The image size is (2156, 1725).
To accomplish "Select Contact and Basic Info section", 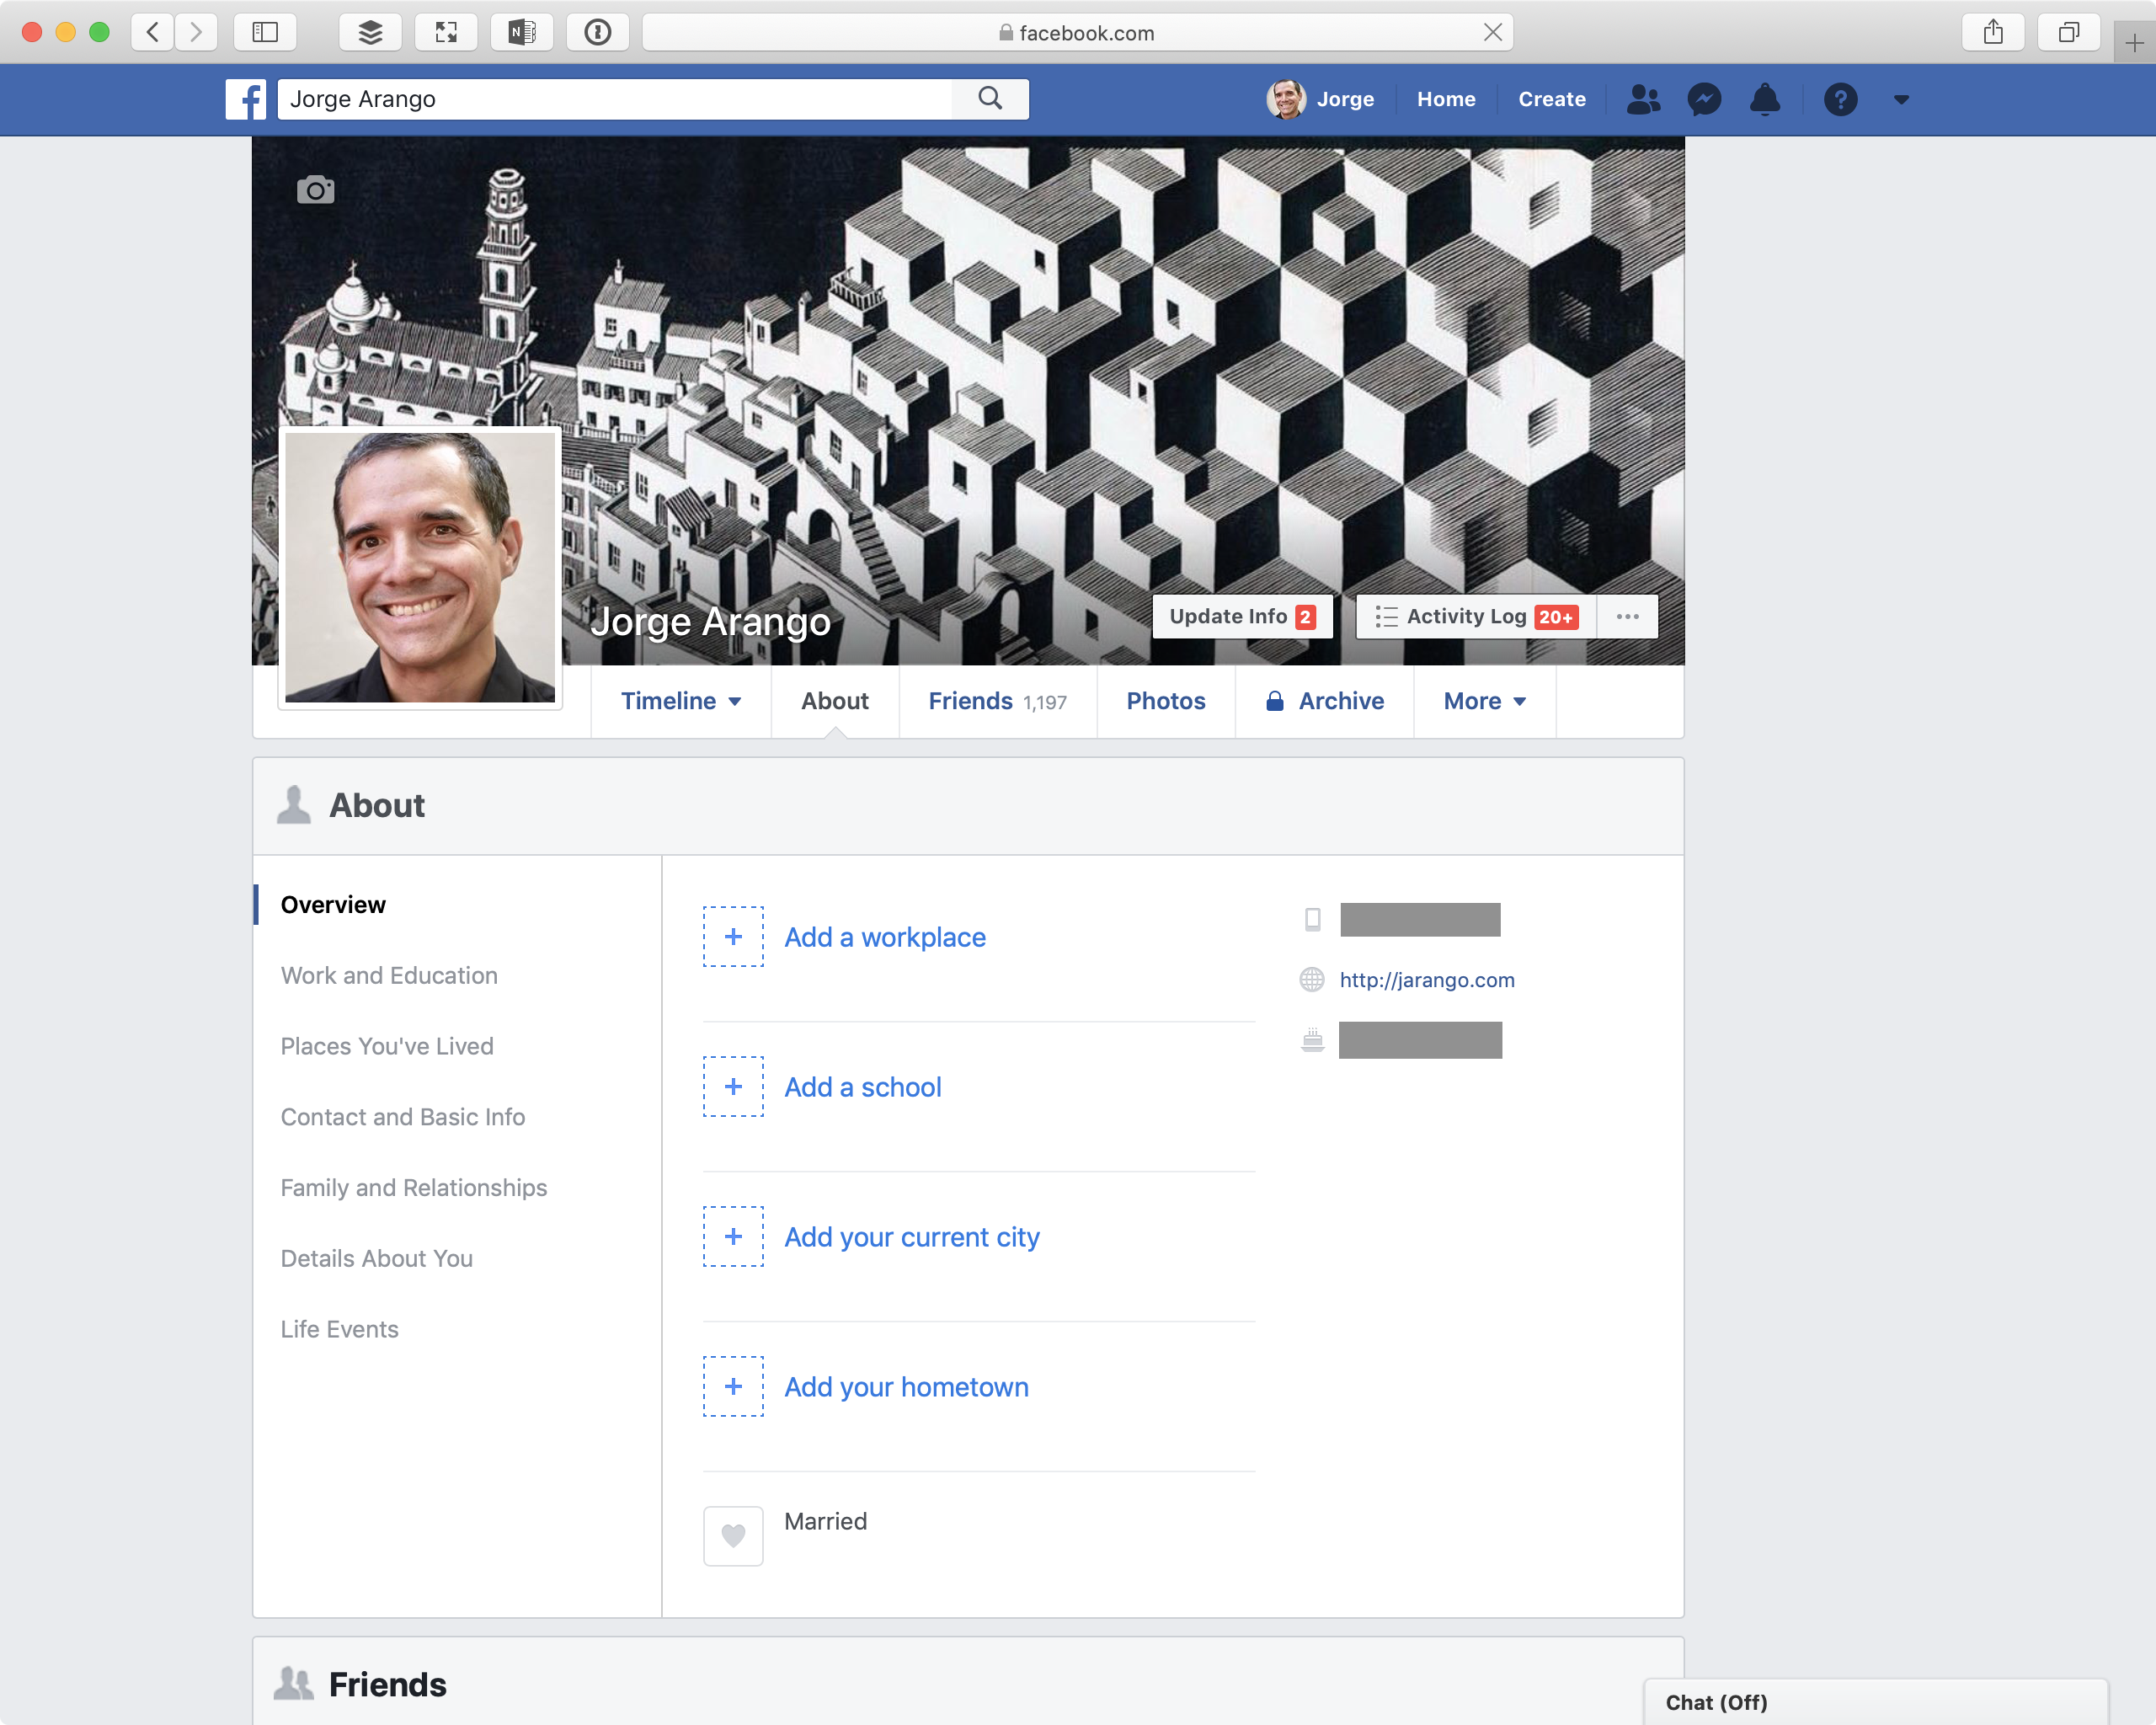I will tap(403, 1117).
